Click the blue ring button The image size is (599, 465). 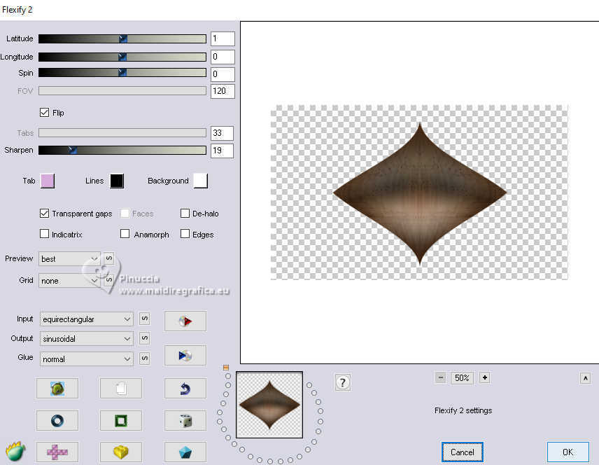pyautogui.click(x=57, y=421)
